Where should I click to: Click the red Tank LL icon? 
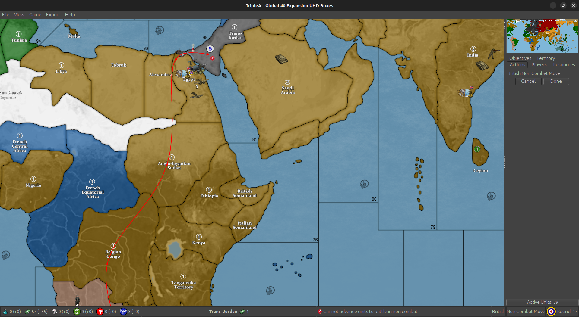100,312
